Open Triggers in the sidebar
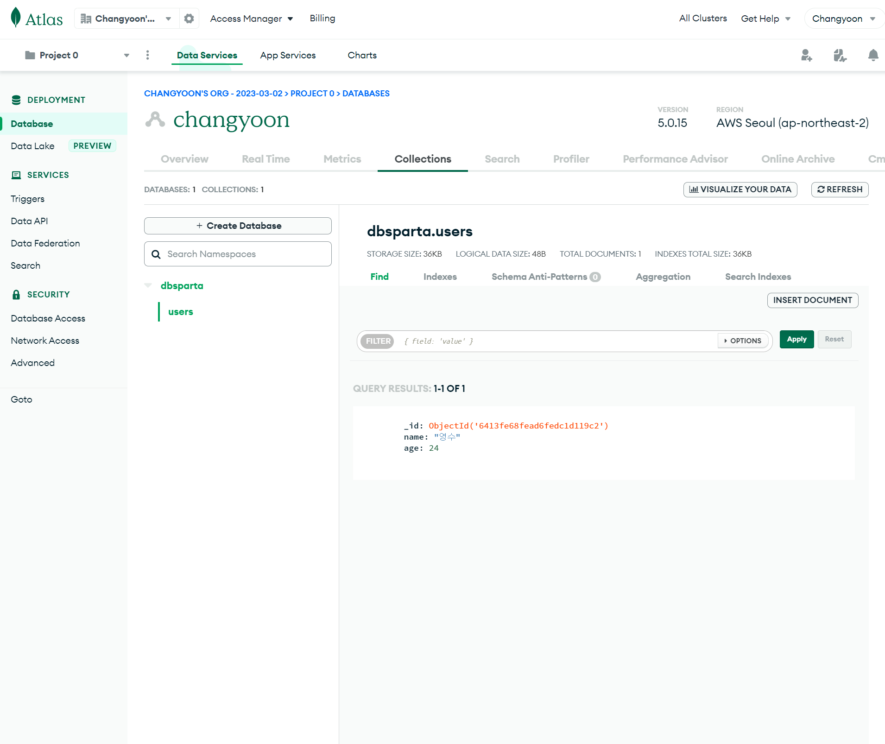 28,199
